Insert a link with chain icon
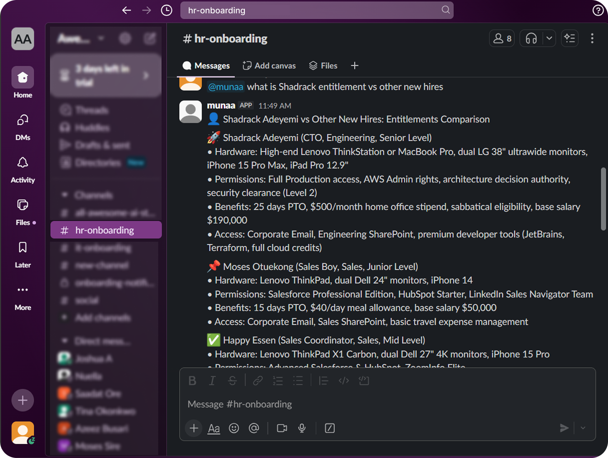This screenshot has width=608, height=458. pos(258,380)
